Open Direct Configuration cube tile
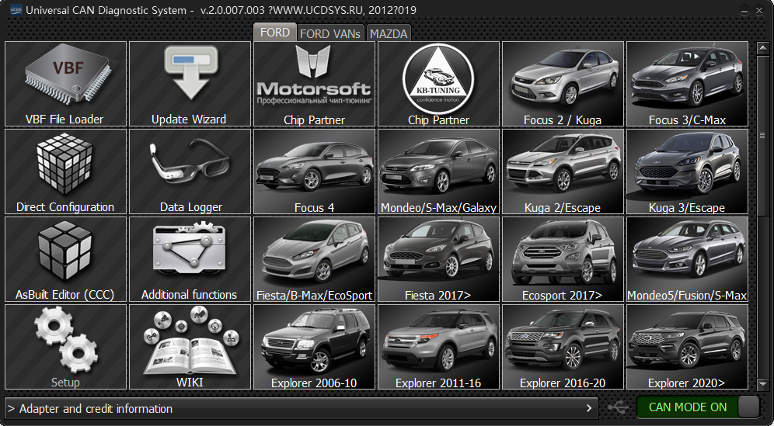 pos(65,171)
